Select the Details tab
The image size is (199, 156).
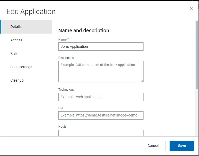pos(16,27)
